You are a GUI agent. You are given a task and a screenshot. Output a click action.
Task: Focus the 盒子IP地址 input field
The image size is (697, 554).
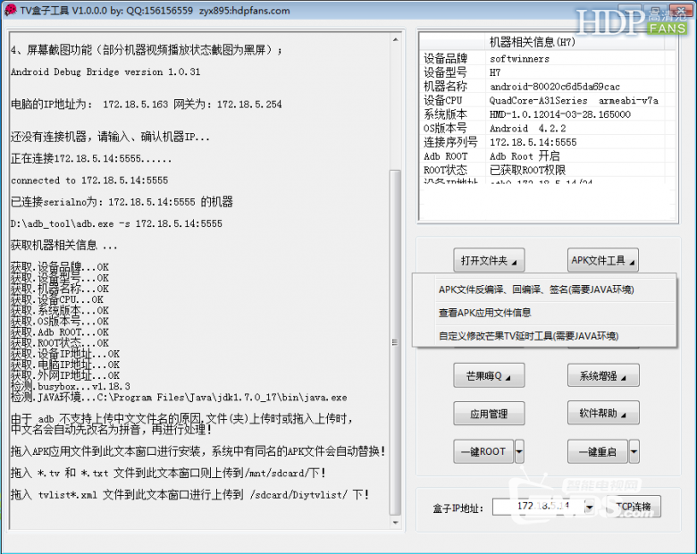(538, 507)
